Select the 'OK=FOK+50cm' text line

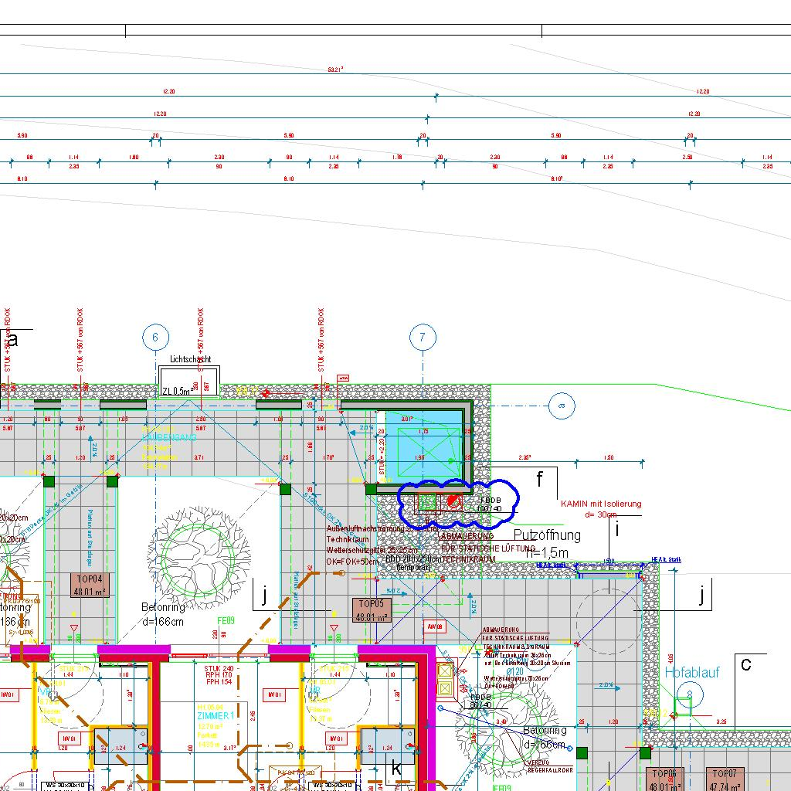352,562
